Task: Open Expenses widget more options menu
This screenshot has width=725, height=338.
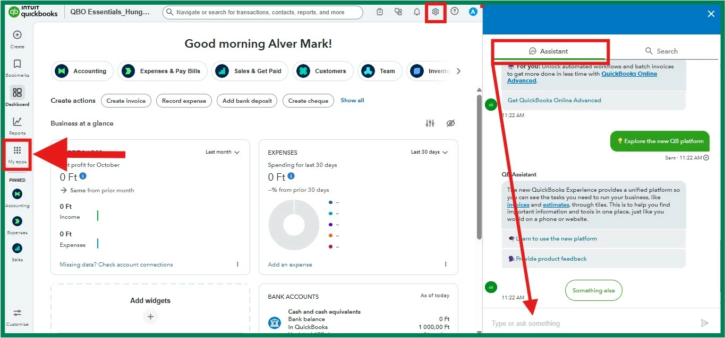Action: click(446, 264)
